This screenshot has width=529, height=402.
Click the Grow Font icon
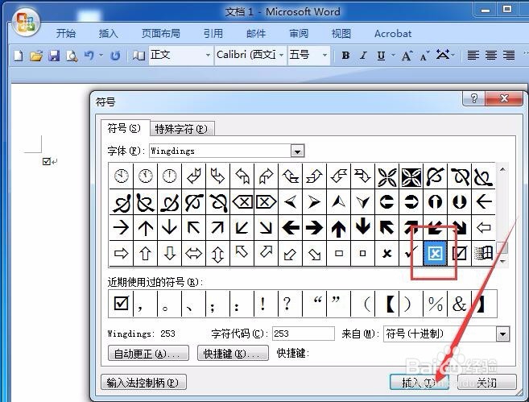tap(407, 55)
